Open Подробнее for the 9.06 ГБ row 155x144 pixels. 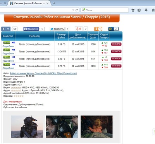[8, 61]
